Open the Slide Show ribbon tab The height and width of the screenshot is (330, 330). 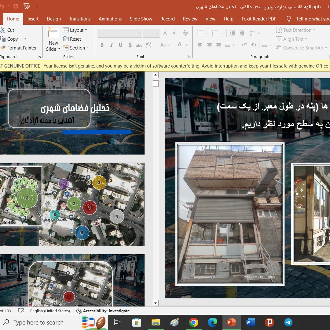pyautogui.click(x=141, y=19)
